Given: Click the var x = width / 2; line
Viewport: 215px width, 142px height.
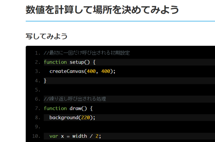Looking at the screenshot, I should tap(75, 136).
